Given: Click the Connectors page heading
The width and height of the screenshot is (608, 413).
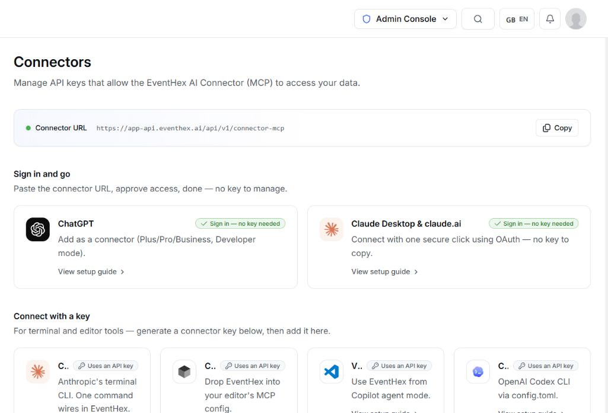Looking at the screenshot, I should point(52,62).
